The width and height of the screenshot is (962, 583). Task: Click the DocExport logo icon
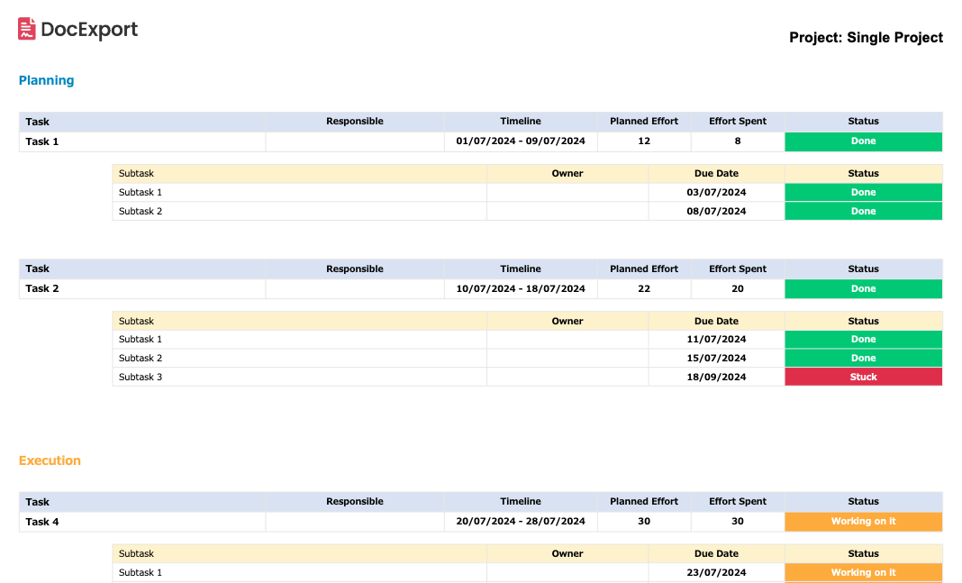click(26, 29)
